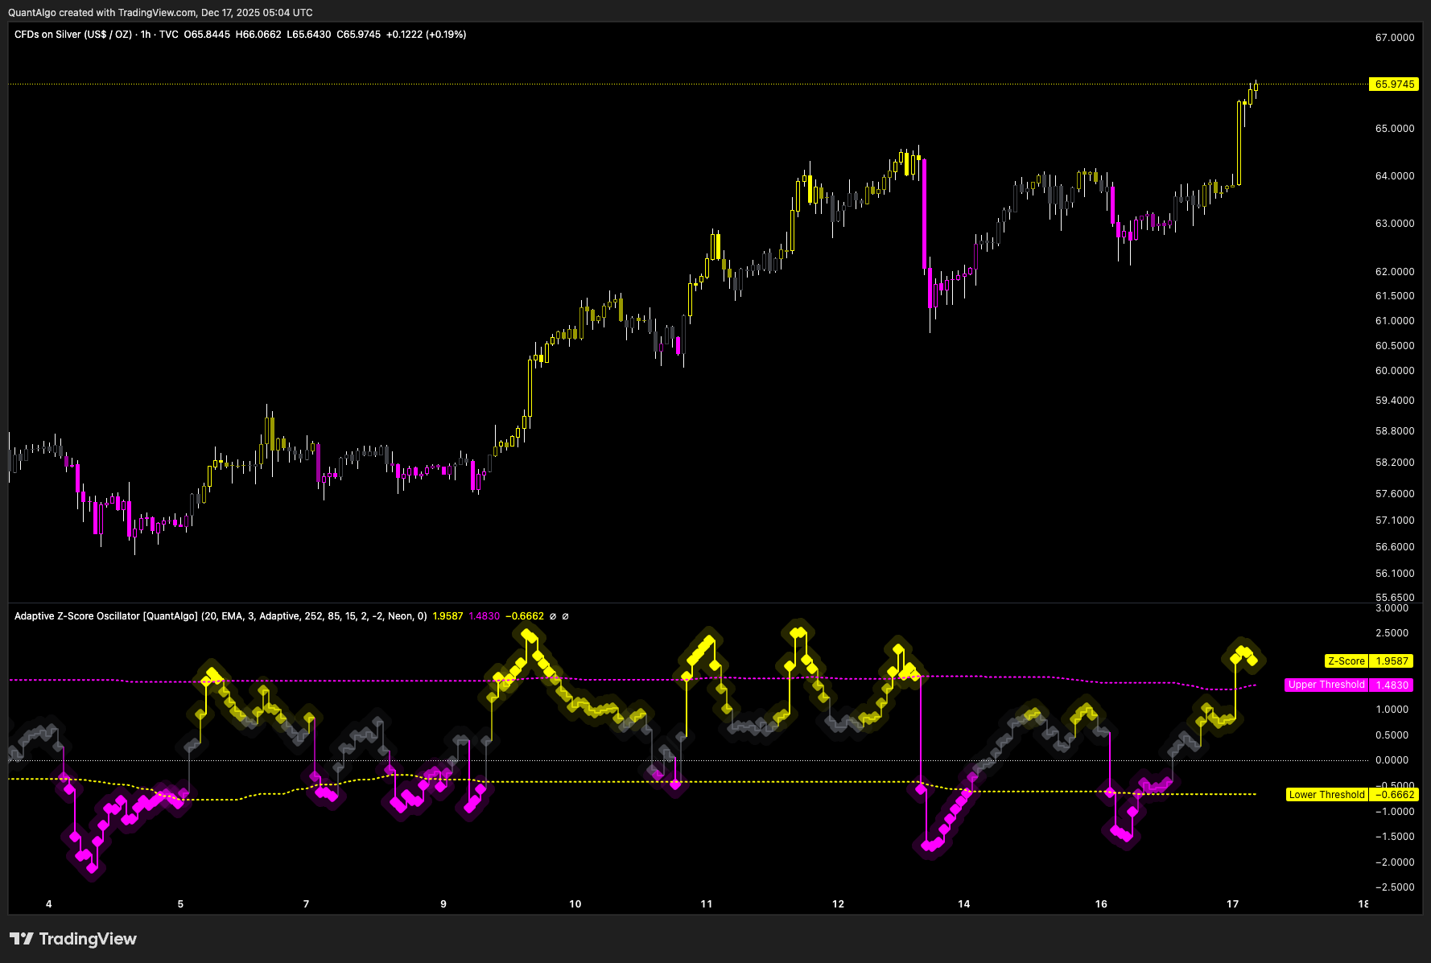Click the yellow 65.9745 current price label
The image size is (1431, 963).
[x=1393, y=84]
